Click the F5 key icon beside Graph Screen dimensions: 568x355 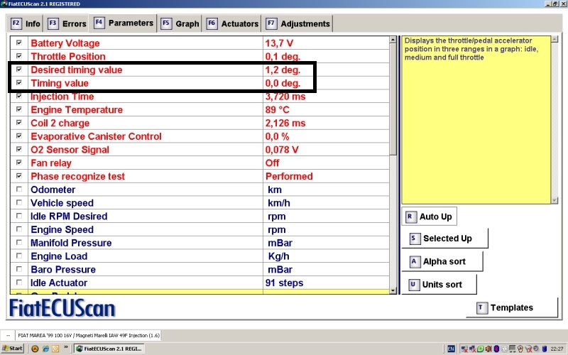(166, 23)
